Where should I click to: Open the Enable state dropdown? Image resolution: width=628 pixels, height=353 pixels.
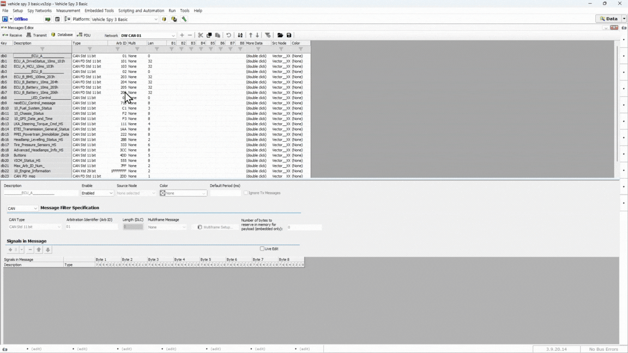tap(111, 193)
